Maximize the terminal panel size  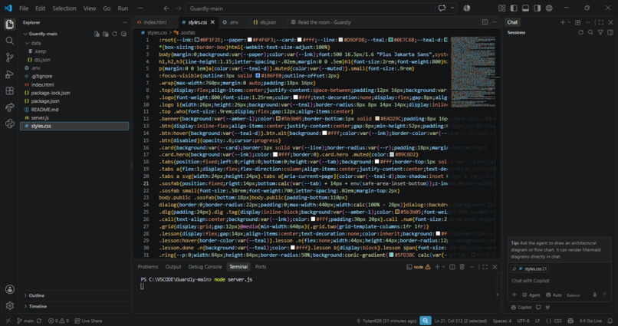485,267
